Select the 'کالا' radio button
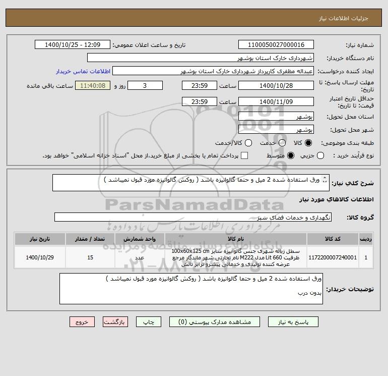The height and width of the screenshot is (376, 388). click(308, 143)
